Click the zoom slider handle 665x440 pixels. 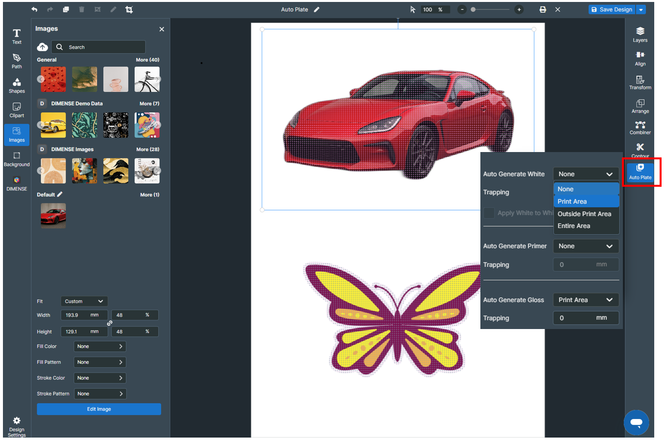473,10
